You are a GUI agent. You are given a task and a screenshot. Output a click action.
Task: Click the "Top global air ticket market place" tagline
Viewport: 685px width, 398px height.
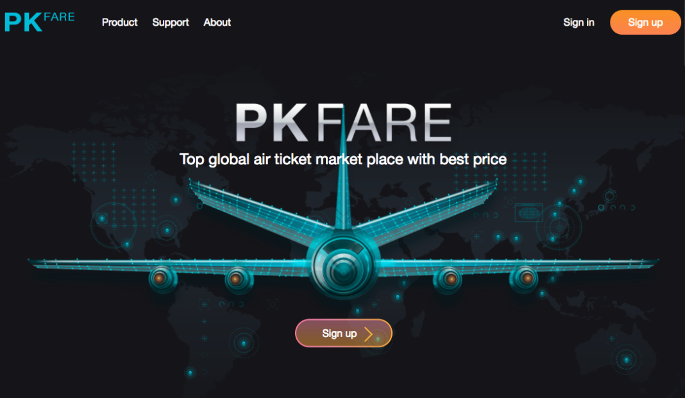click(343, 159)
